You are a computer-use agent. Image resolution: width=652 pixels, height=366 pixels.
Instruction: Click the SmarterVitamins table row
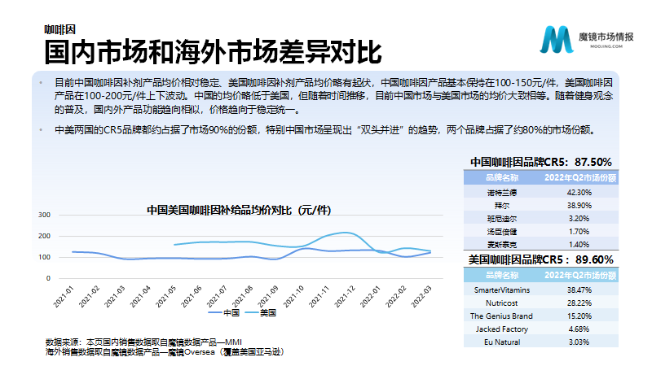tap(541, 290)
